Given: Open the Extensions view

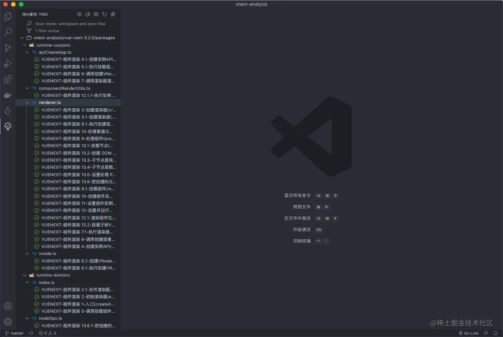Looking at the screenshot, I should 7,79.
